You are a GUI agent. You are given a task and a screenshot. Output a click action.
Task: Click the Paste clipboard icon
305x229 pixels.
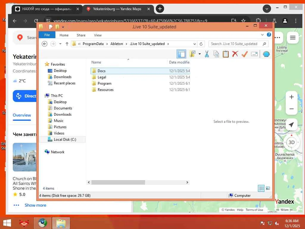226,54
